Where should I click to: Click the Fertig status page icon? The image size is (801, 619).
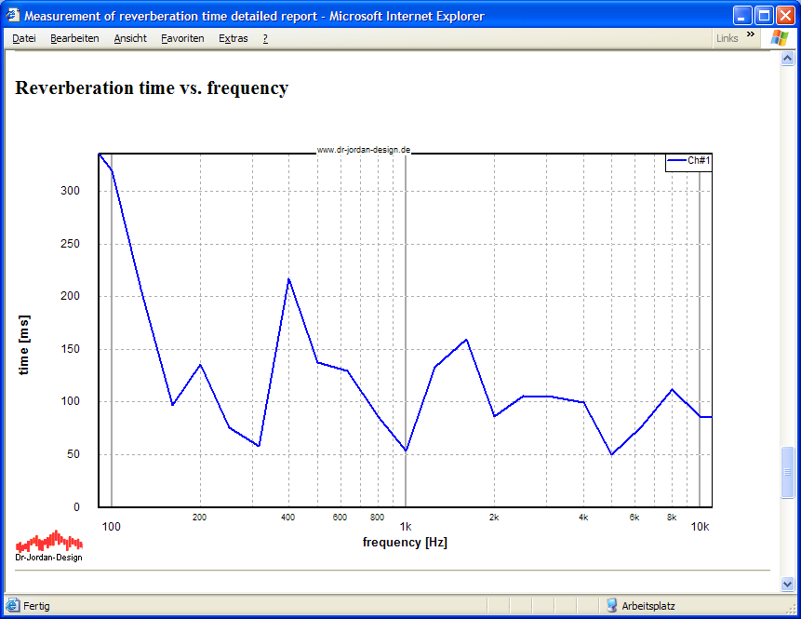13,605
